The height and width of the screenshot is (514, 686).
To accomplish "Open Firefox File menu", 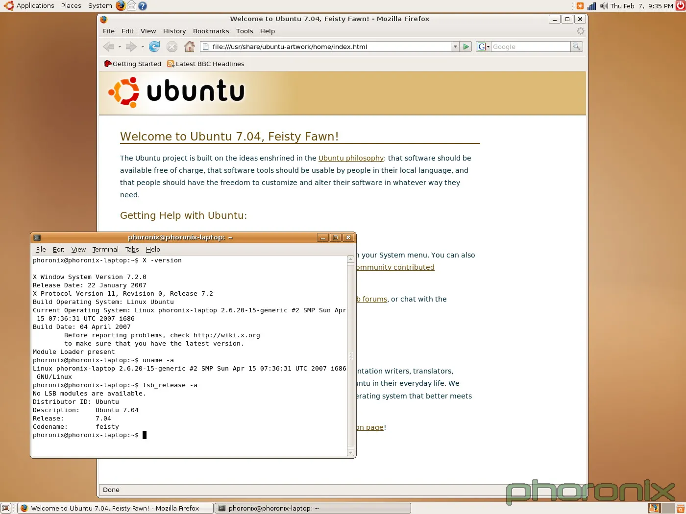I will [109, 31].
